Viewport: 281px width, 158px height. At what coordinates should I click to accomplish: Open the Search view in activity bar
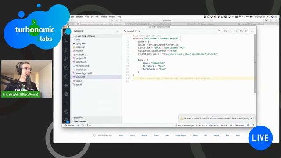point(66,41)
